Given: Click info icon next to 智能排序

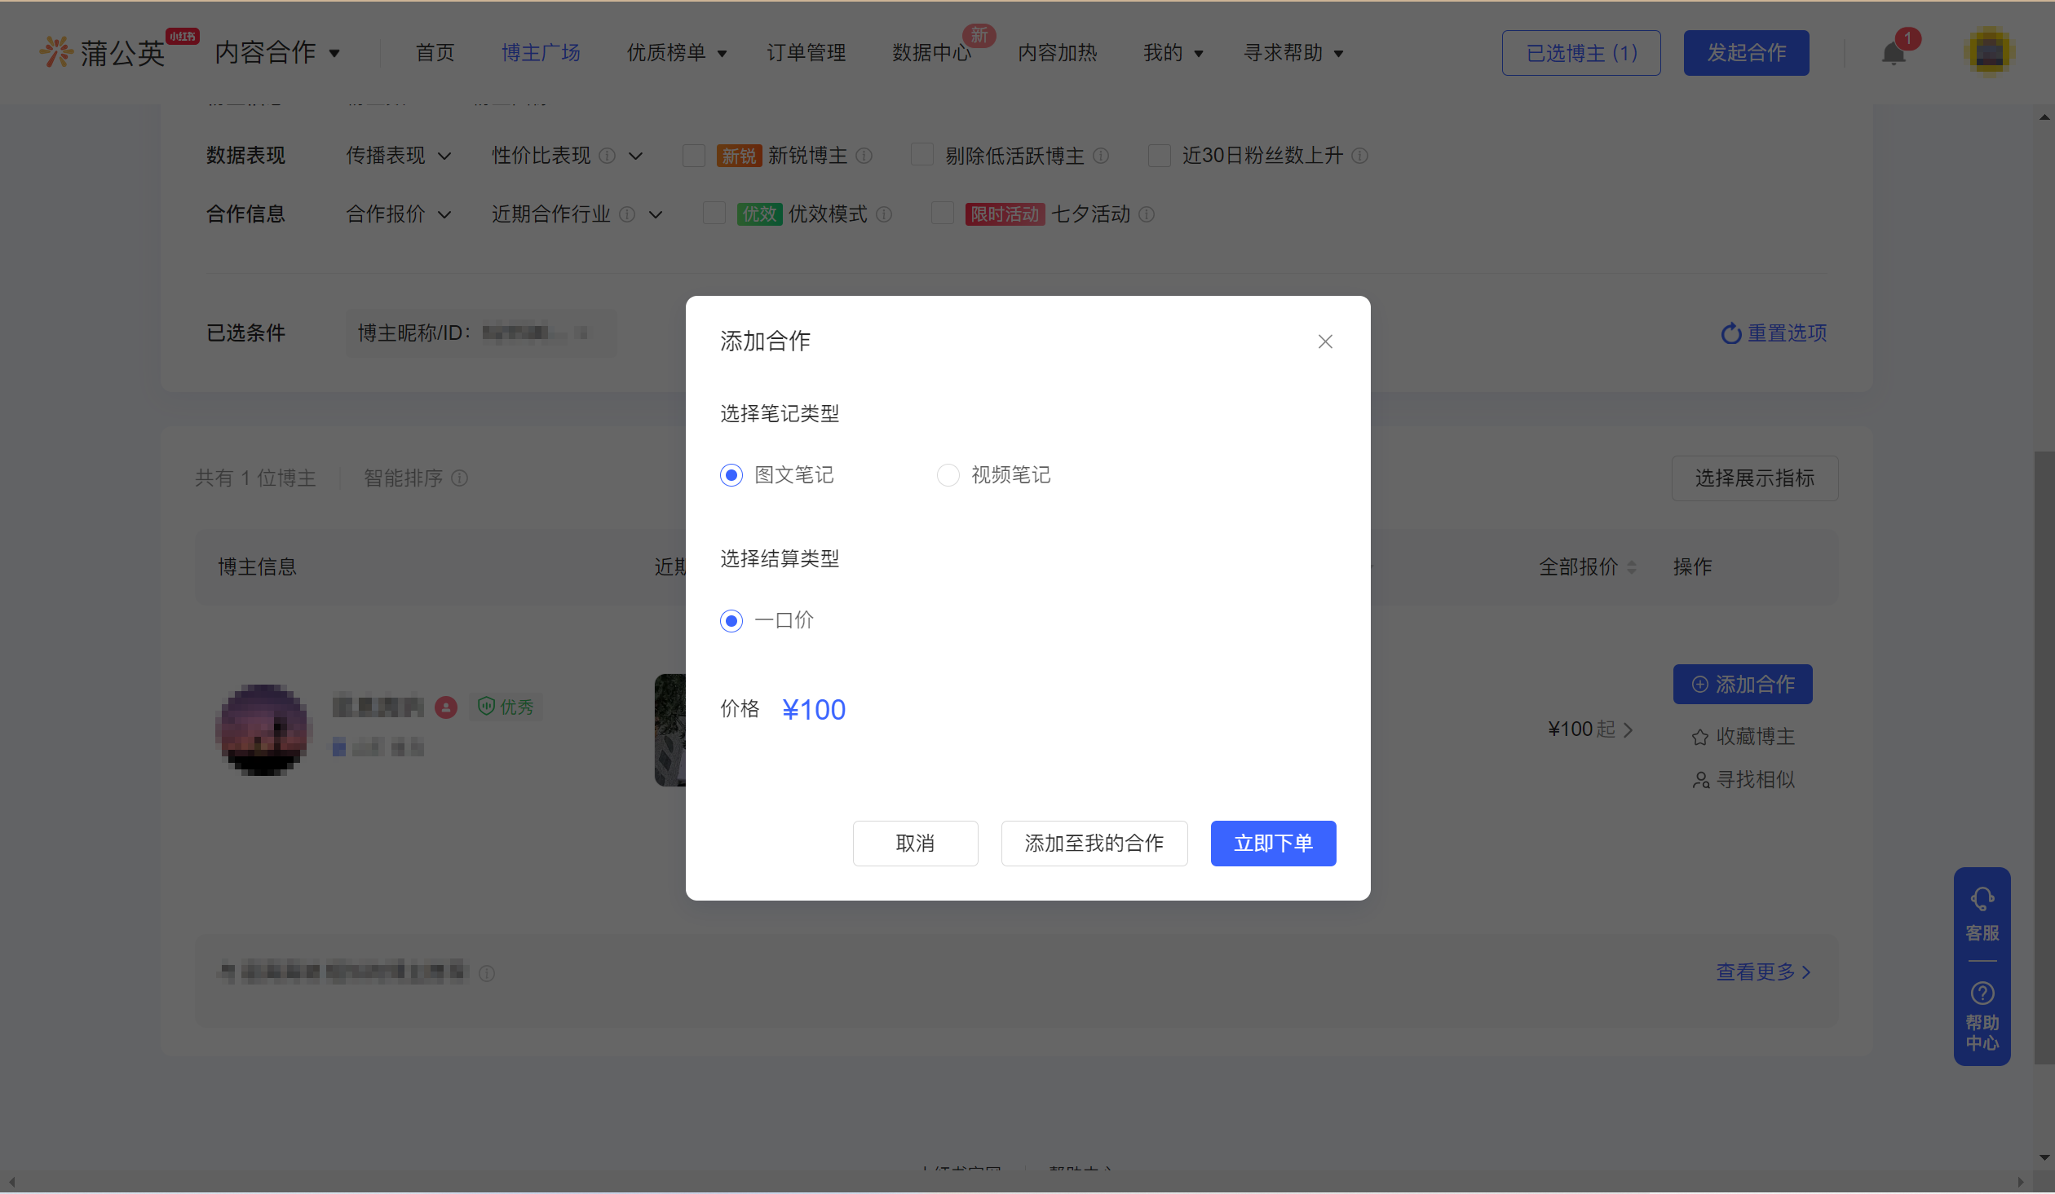Looking at the screenshot, I should (460, 478).
